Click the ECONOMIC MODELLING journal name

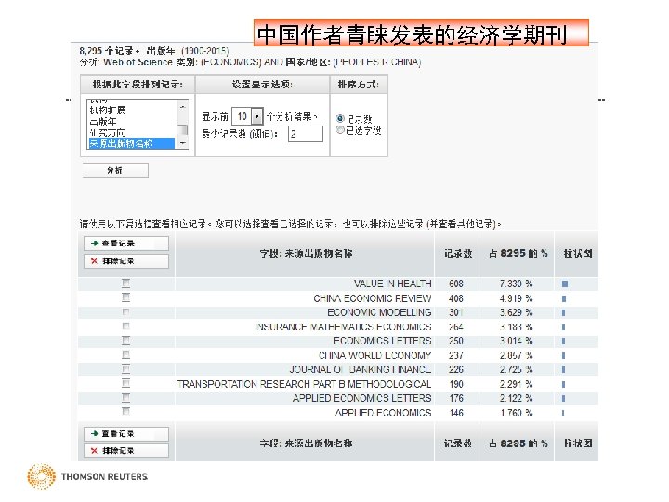(379, 312)
